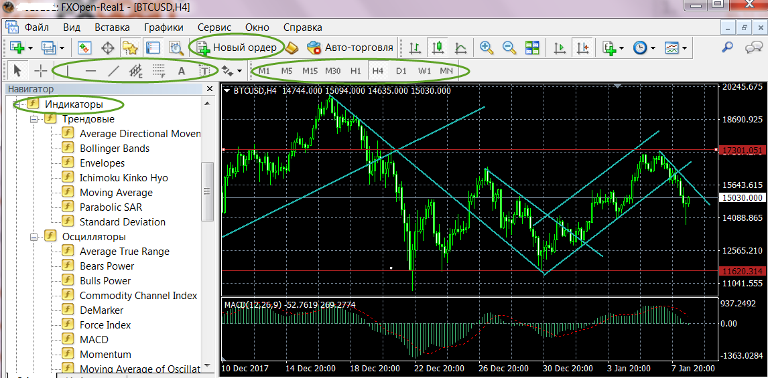Select the arrow cursor tool
Image resolution: width=768 pixels, height=378 pixels.
click(x=17, y=70)
